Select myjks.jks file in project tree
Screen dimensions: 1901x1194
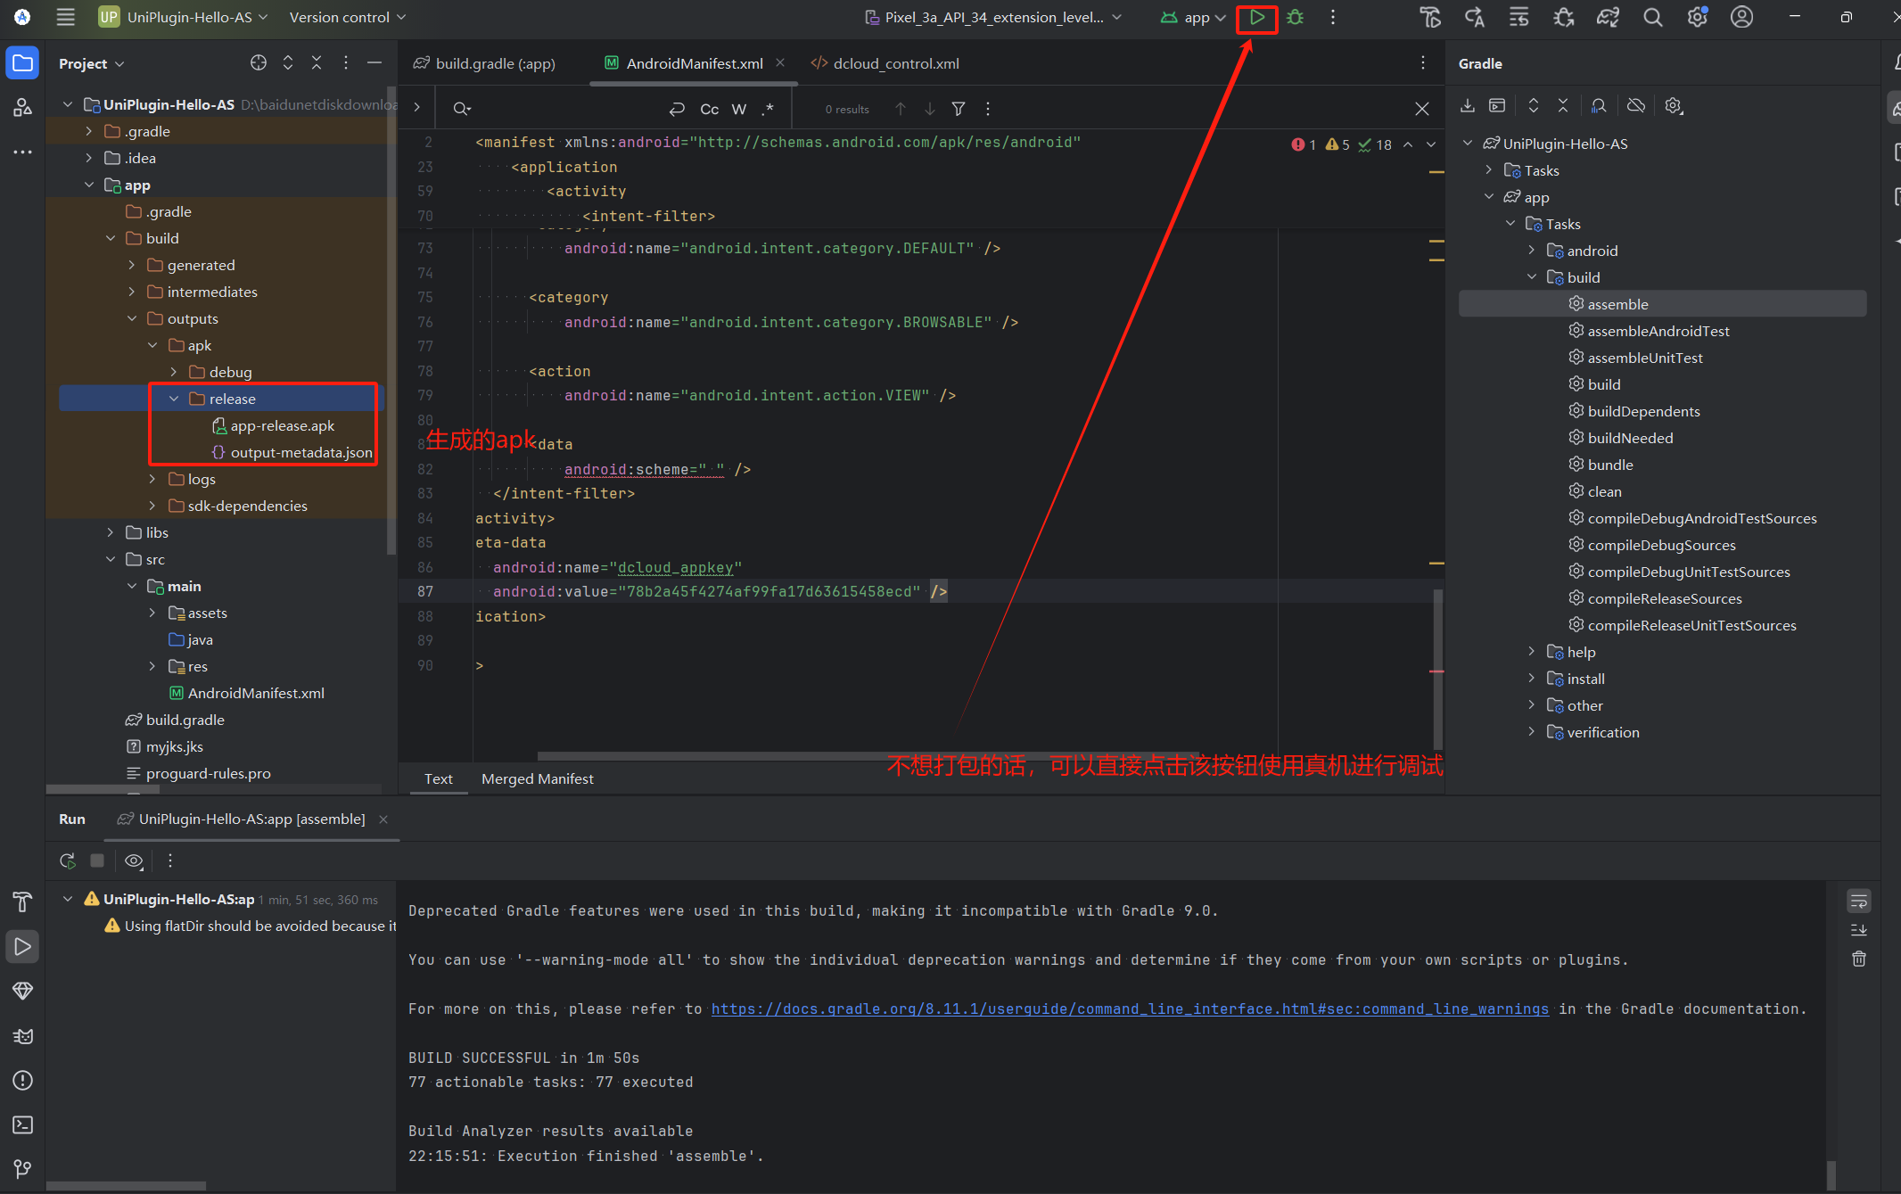click(x=165, y=746)
